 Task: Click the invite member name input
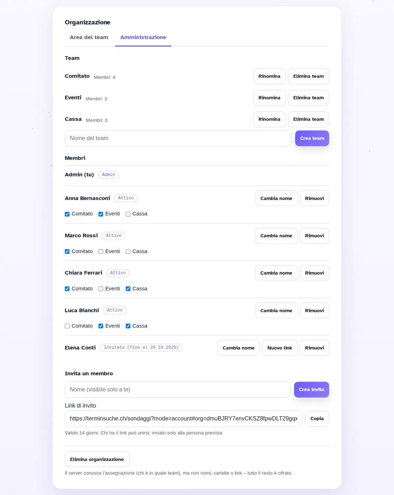(178, 390)
